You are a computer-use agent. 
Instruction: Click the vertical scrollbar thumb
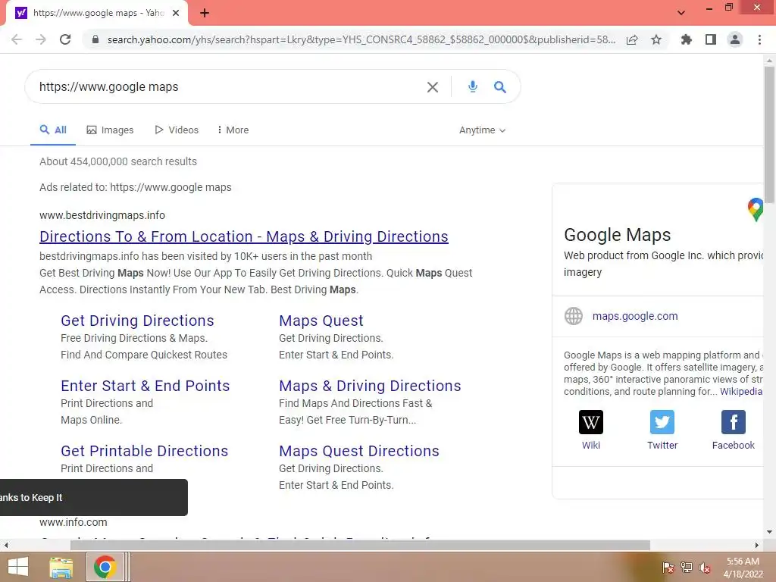point(769,133)
